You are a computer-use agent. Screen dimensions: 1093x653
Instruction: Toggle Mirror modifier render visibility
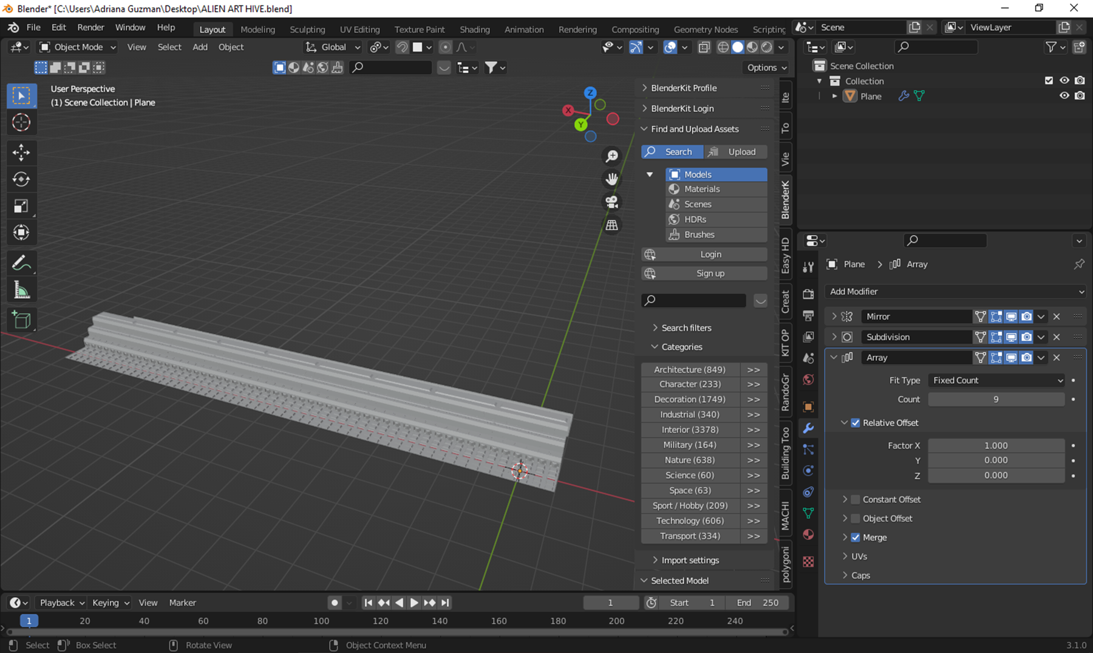[1026, 316]
